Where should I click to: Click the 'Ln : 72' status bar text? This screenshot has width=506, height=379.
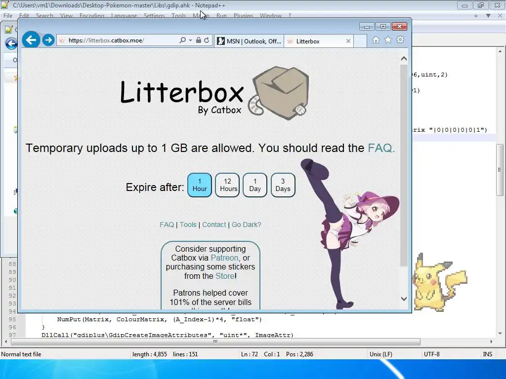point(250,354)
